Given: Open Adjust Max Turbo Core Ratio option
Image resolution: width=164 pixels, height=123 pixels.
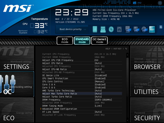Looking at the screenshot, I should [x=82, y=94].
